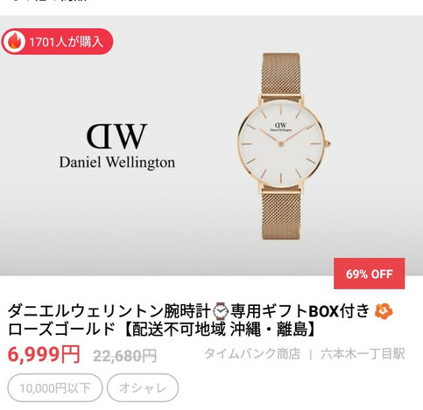The height and width of the screenshot is (410, 423).
Task: Click the 6,999円 sale price
Action: pyautogui.click(x=44, y=354)
